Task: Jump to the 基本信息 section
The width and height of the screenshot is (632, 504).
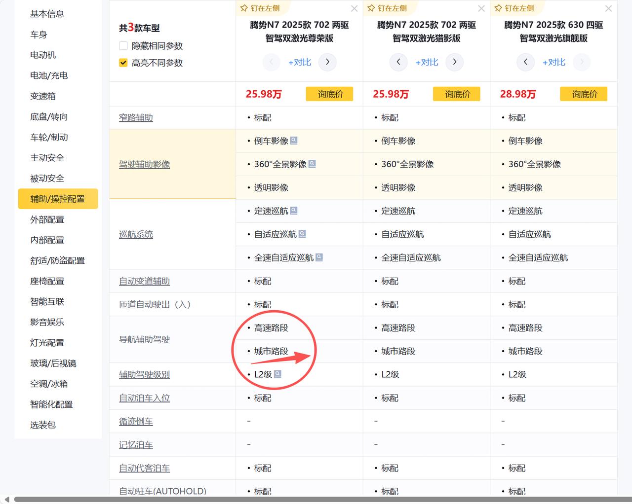Action: (x=47, y=14)
